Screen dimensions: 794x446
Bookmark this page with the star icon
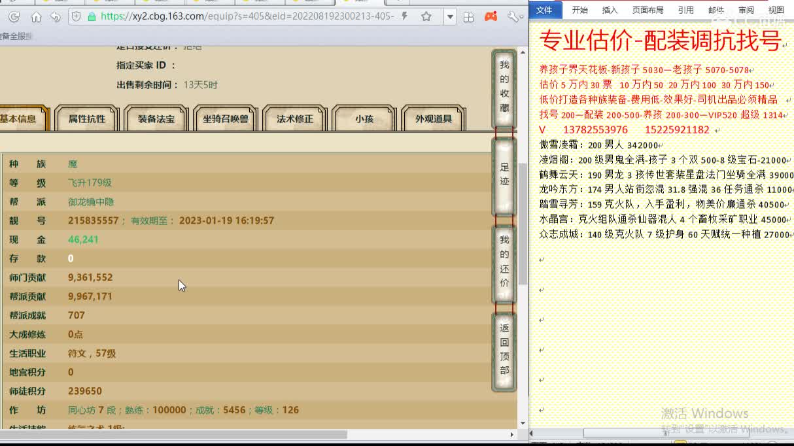click(426, 16)
